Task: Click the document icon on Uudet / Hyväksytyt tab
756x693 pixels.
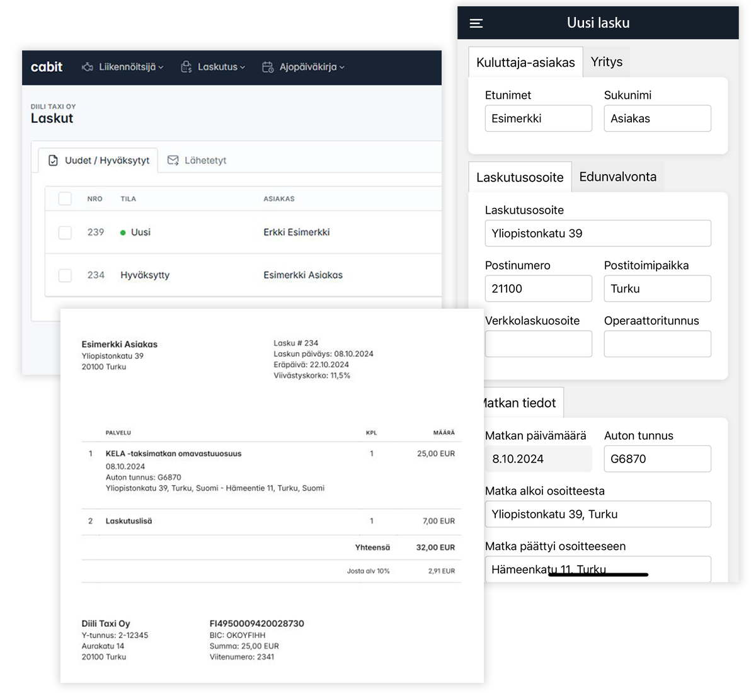Action: [54, 161]
